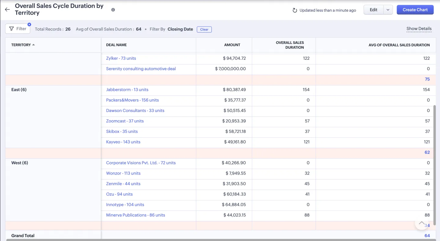Screen dimensions: 440x241
Task: Click the Show Details link
Action: [419, 29]
